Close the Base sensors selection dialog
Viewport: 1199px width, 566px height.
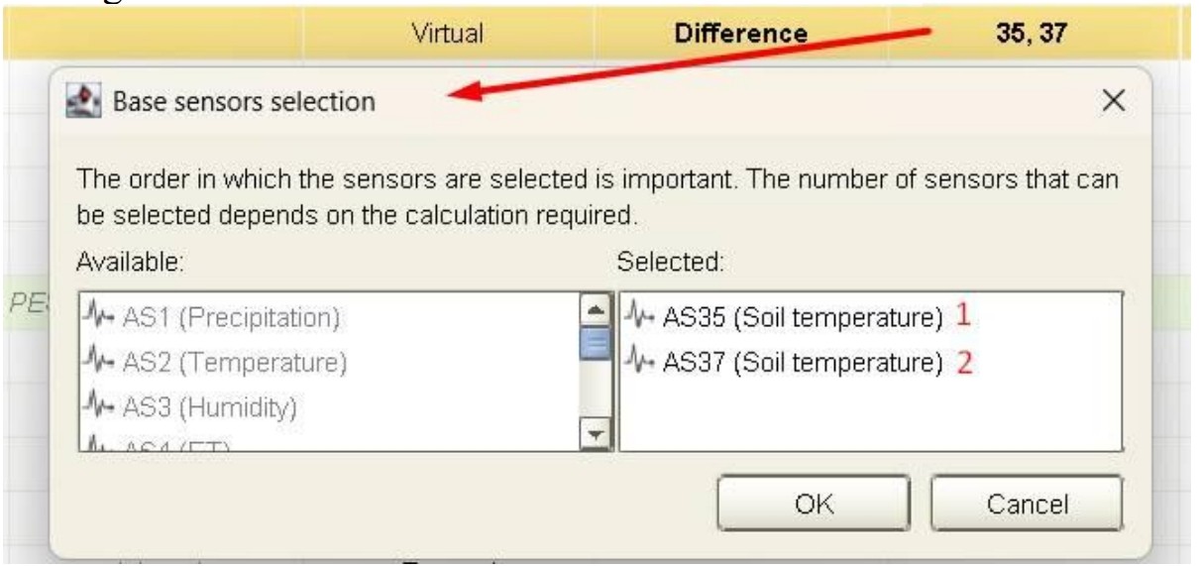[x=1114, y=101]
